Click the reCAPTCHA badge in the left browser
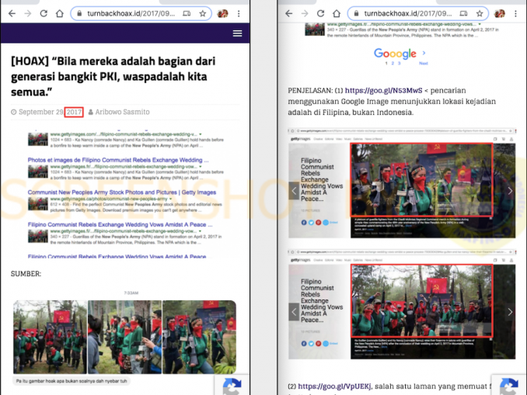The height and width of the screenshot is (395, 527). [x=232, y=385]
